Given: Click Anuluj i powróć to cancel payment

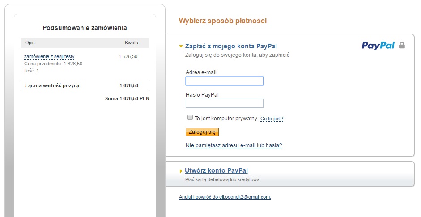Looking at the screenshot, I should pyautogui.click(x=225, y=197).
